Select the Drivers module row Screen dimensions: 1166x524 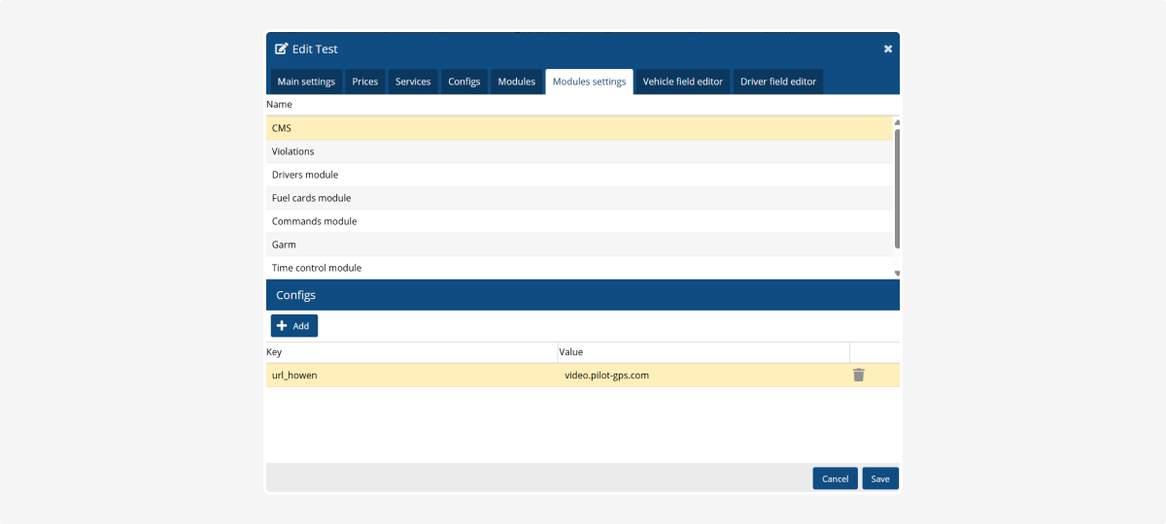click(x=579, y=175)
